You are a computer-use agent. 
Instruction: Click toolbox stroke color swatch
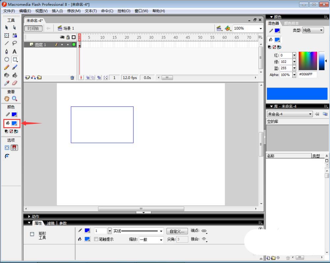pos(14,115)
